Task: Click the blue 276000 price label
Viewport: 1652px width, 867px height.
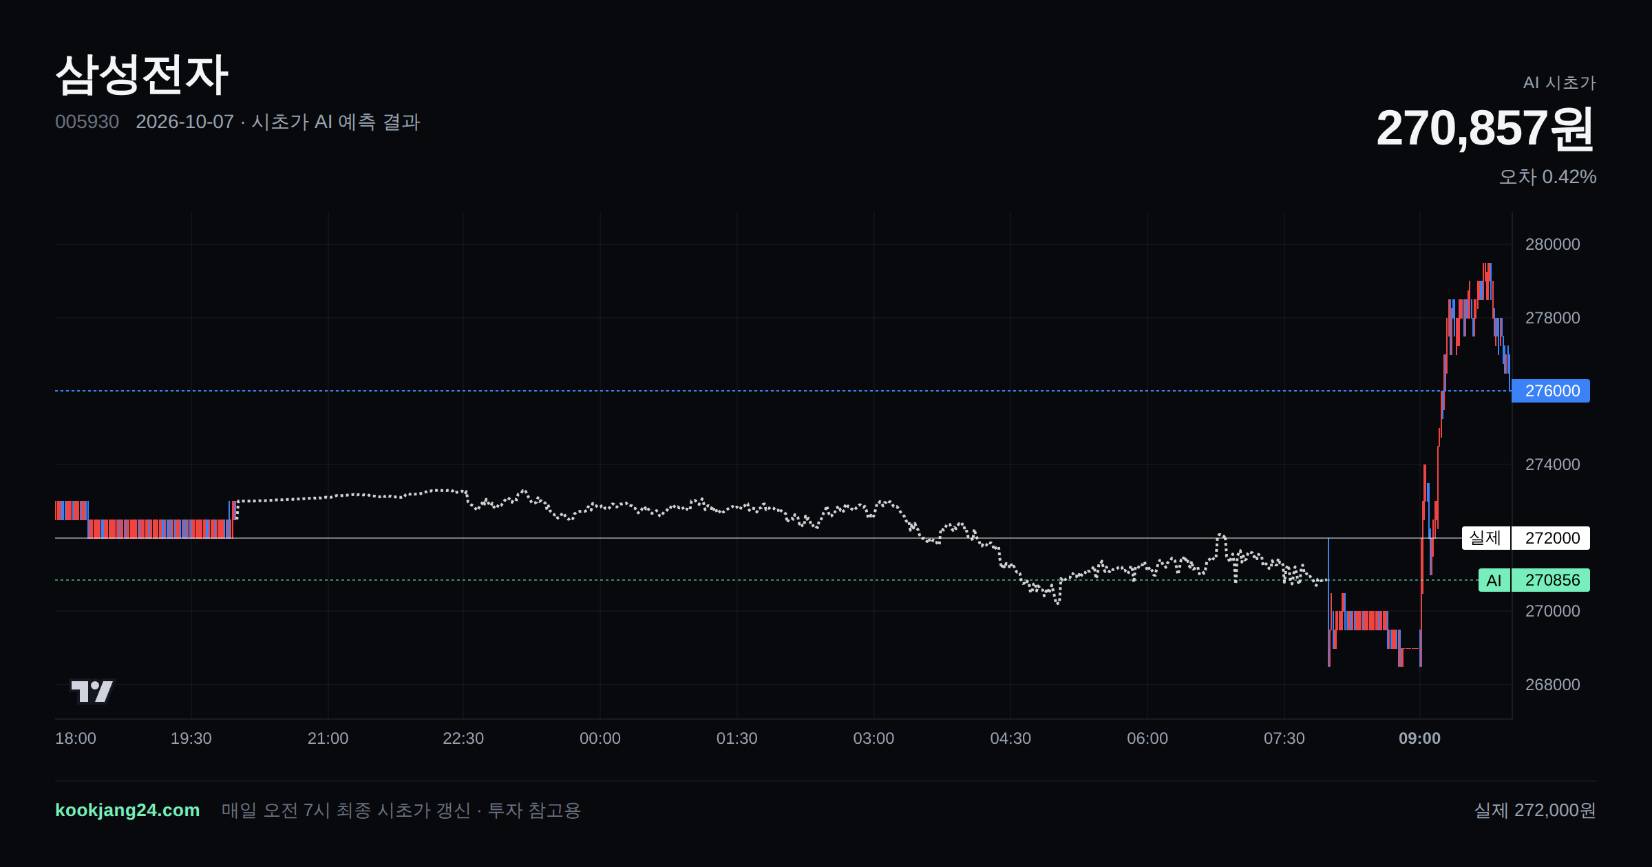Action: coord(1551,391)
